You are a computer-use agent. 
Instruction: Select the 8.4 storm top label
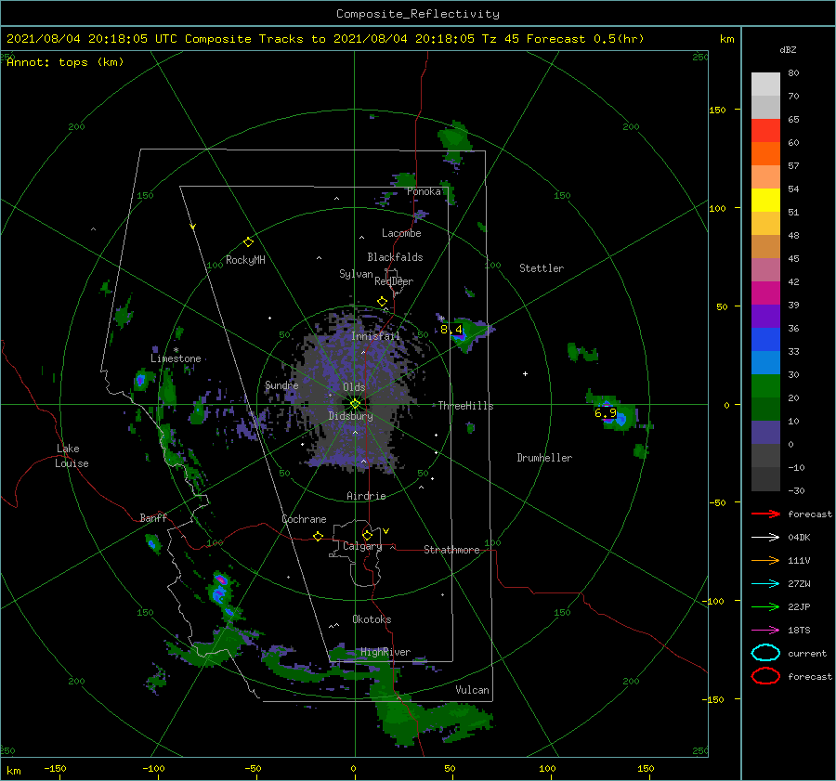coord(451,330)
